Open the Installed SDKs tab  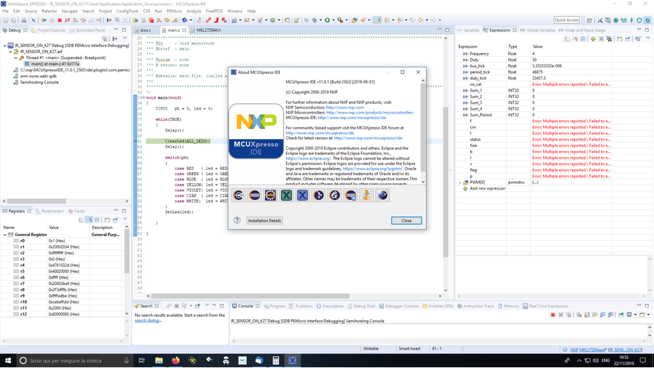tap(438, 306)
